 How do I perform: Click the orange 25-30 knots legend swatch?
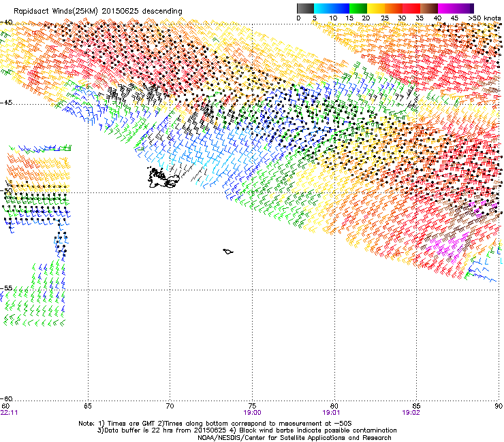tap(394, 8)
